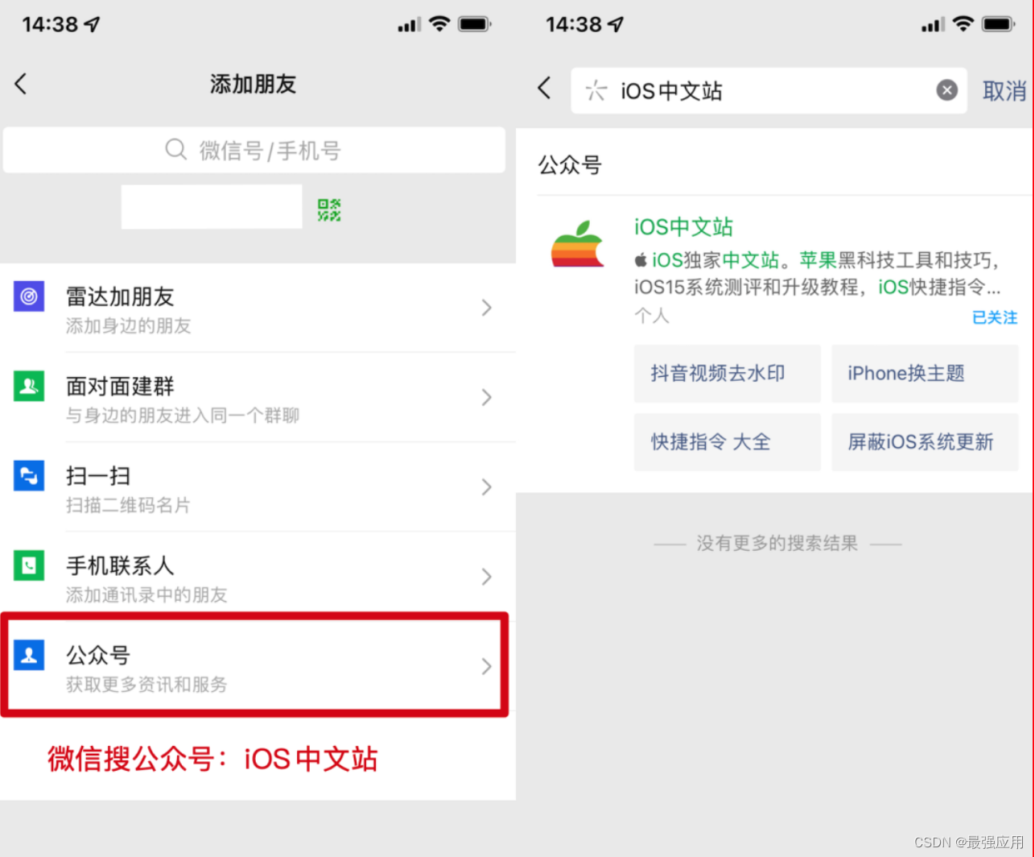Viewport: 1035px width, 857px height.
Task: Tap the back arrow beside search field
Action: point(545,88)
